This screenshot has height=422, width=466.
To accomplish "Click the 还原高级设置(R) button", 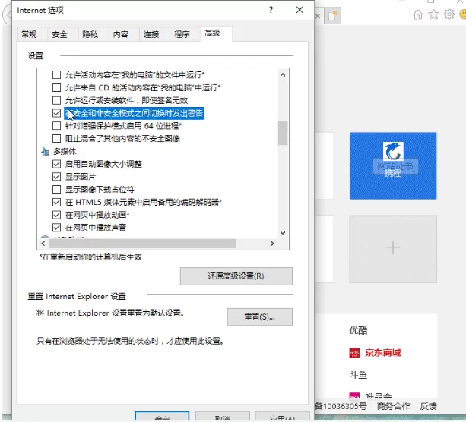I will (x=236, y=276).
